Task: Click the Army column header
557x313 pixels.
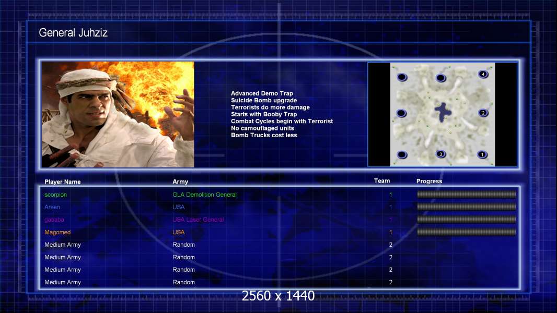Action: pos(180,182)
